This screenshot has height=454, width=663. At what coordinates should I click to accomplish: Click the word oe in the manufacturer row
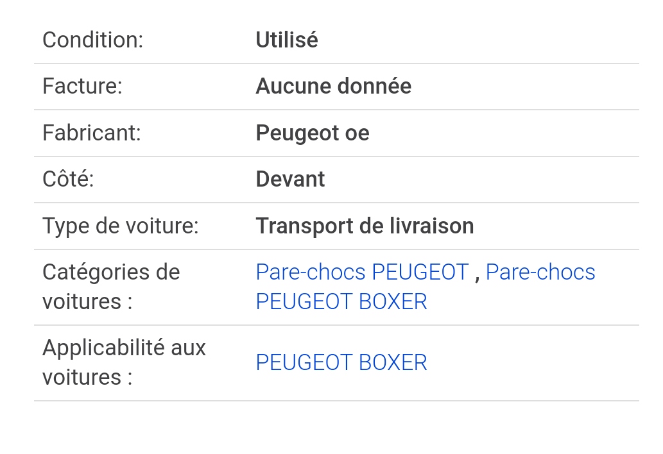coord(357,133)
